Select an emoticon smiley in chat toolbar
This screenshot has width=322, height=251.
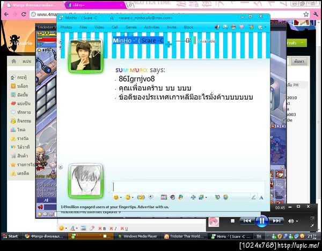point(116,197)
